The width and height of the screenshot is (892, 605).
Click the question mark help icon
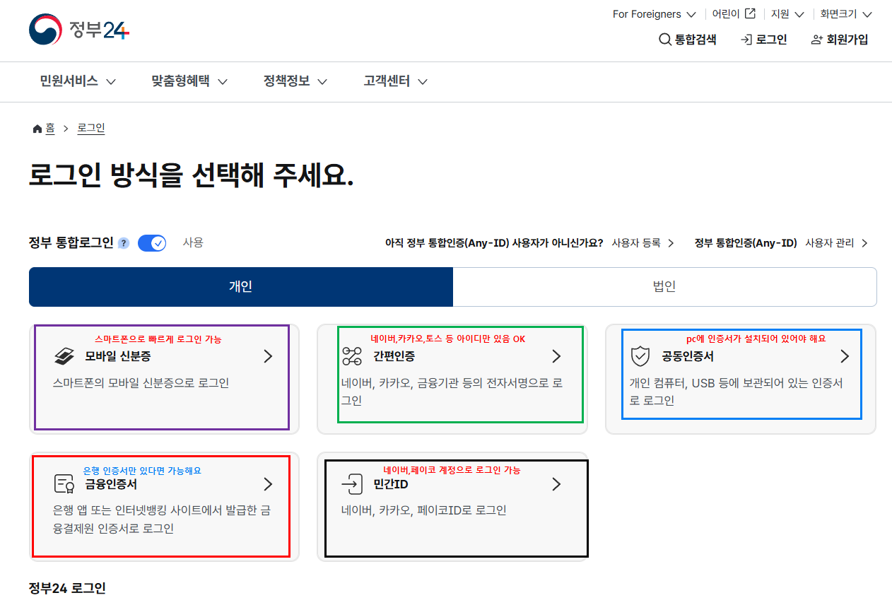click(x=124, y=243)
